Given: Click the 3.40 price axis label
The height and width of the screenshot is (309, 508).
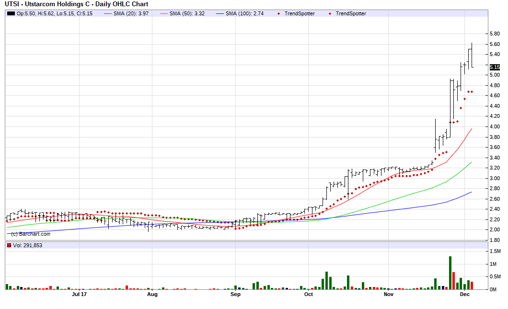Looking at the screenshot, I should pyautogui.click(x=495, y=158).
